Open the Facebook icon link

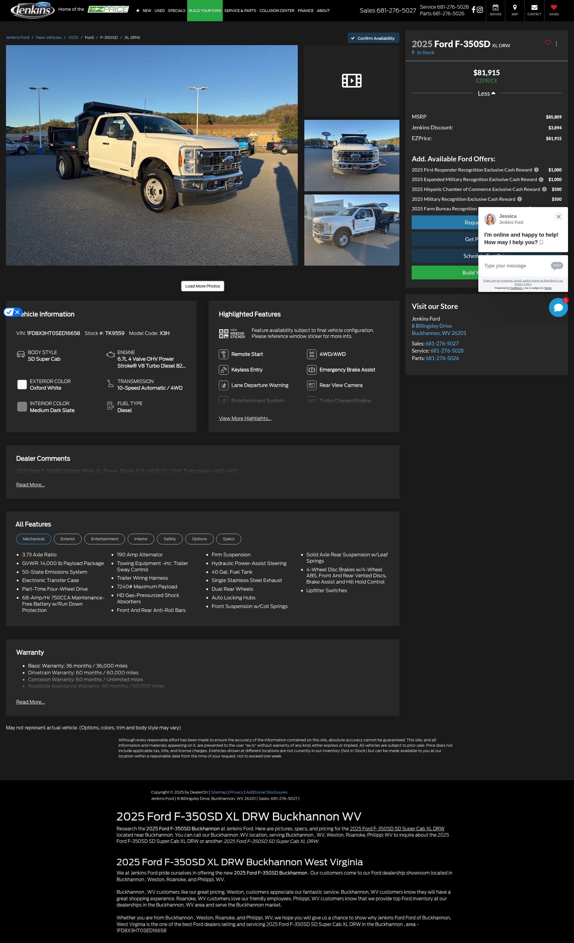click(473, 10)
